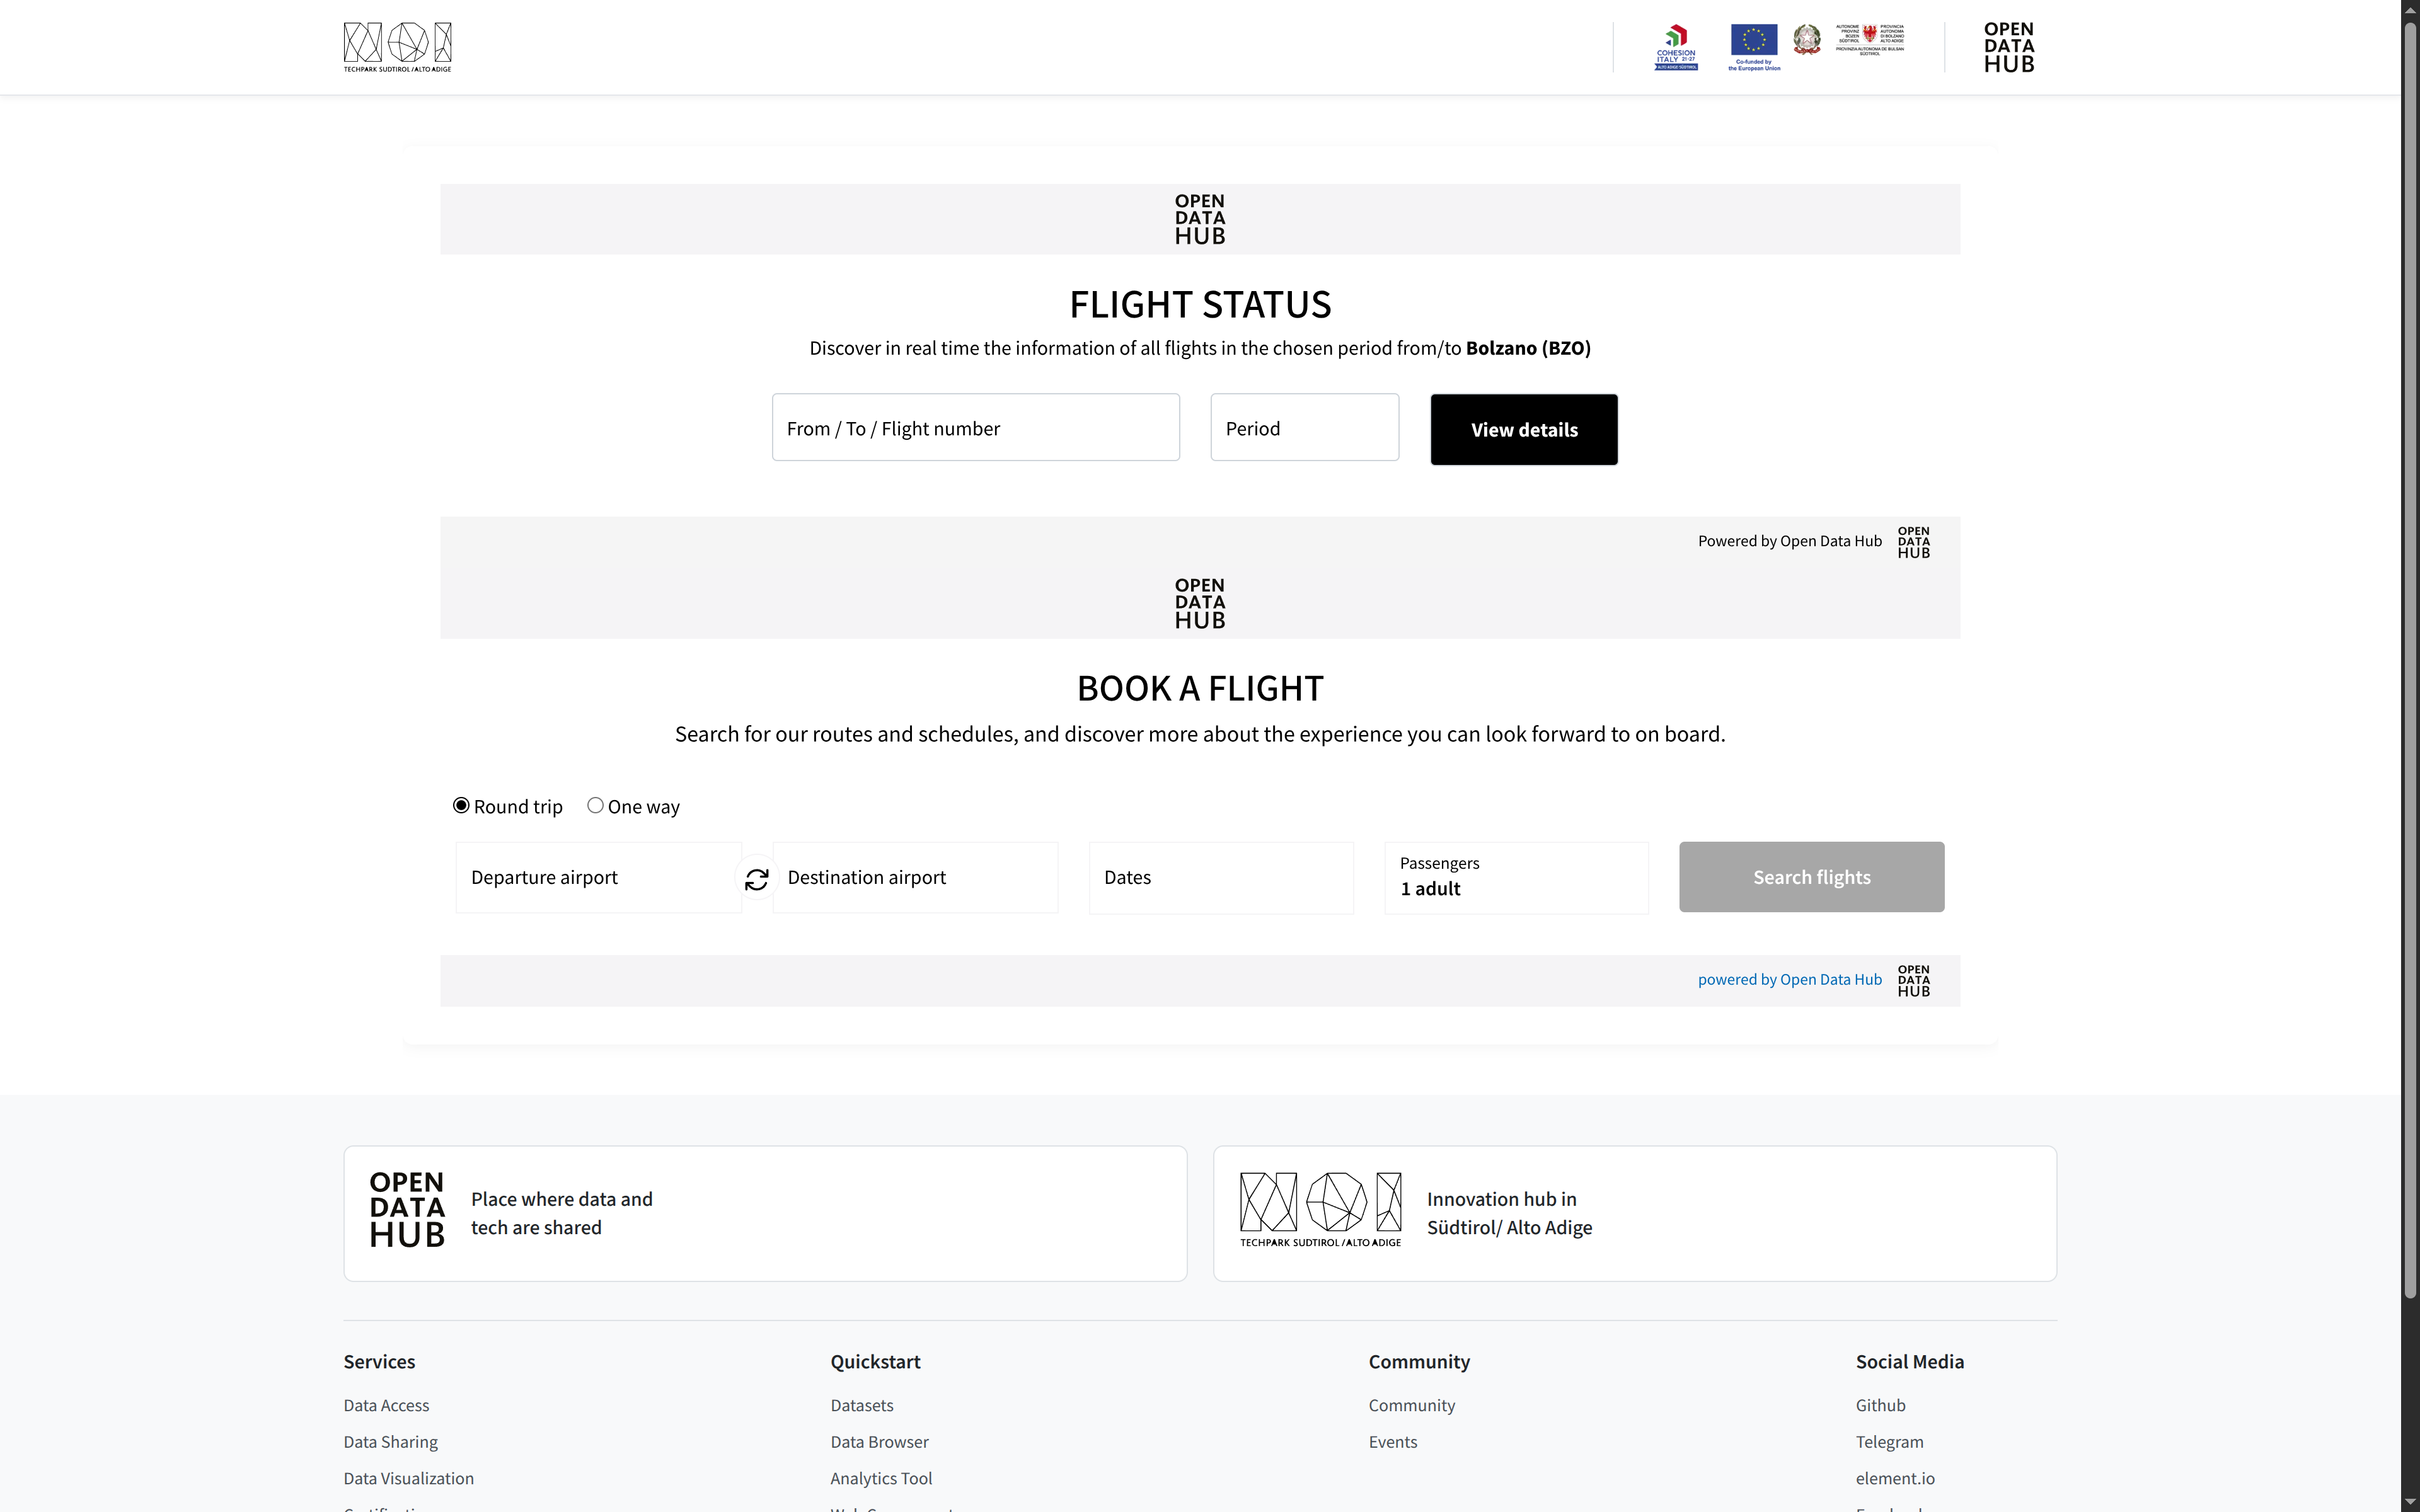Click the swap departure and destination airports icon

[x=757, y=877]
